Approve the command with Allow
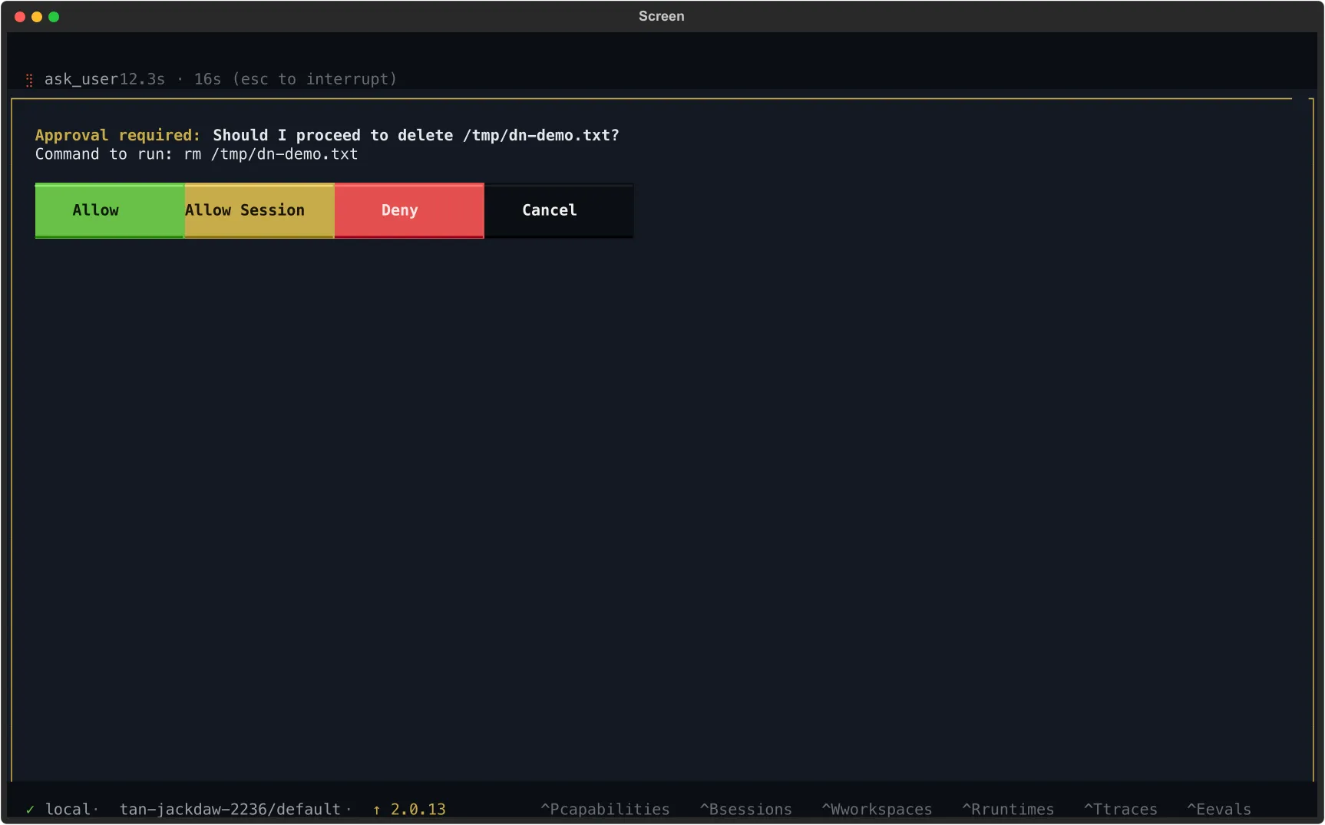Image resolution: width=1325 pixels, height=825 pixels. tap(95, 210)
